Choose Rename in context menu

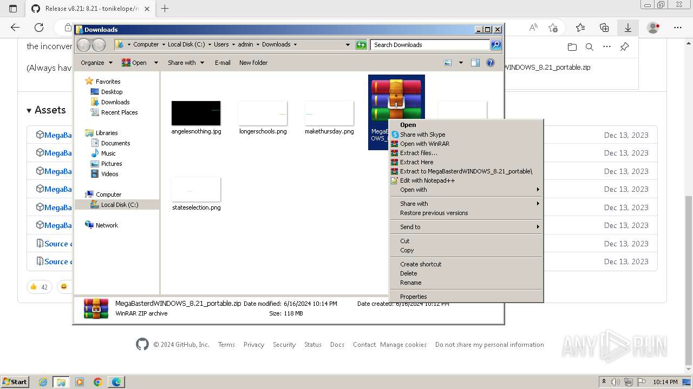tap(466, 283)
